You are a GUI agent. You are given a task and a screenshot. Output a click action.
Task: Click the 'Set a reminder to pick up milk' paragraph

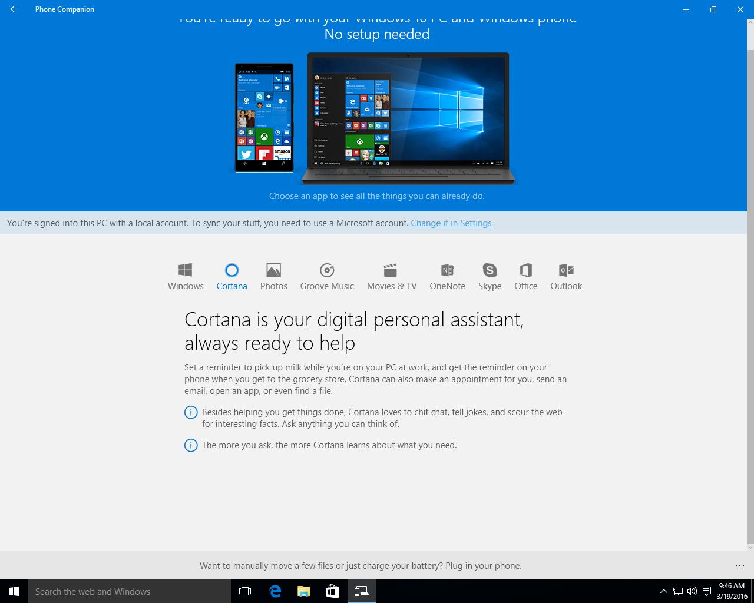pyautogui.click(x=375, y=379)
